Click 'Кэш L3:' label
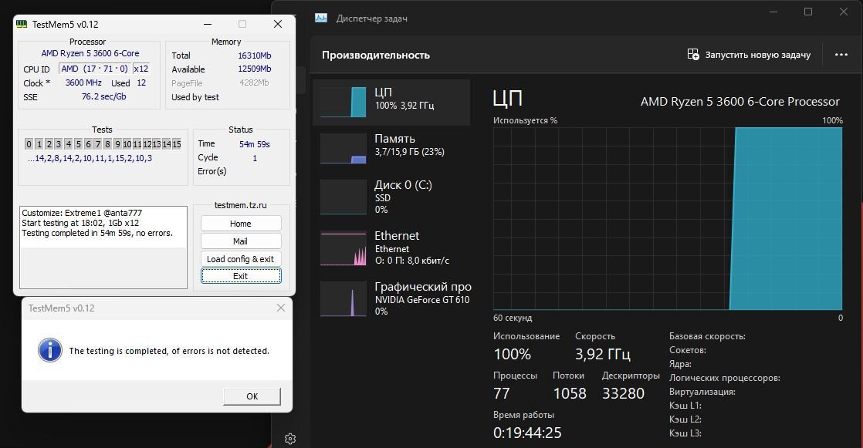This screenshot has width=863, height=448. point(685,433)
